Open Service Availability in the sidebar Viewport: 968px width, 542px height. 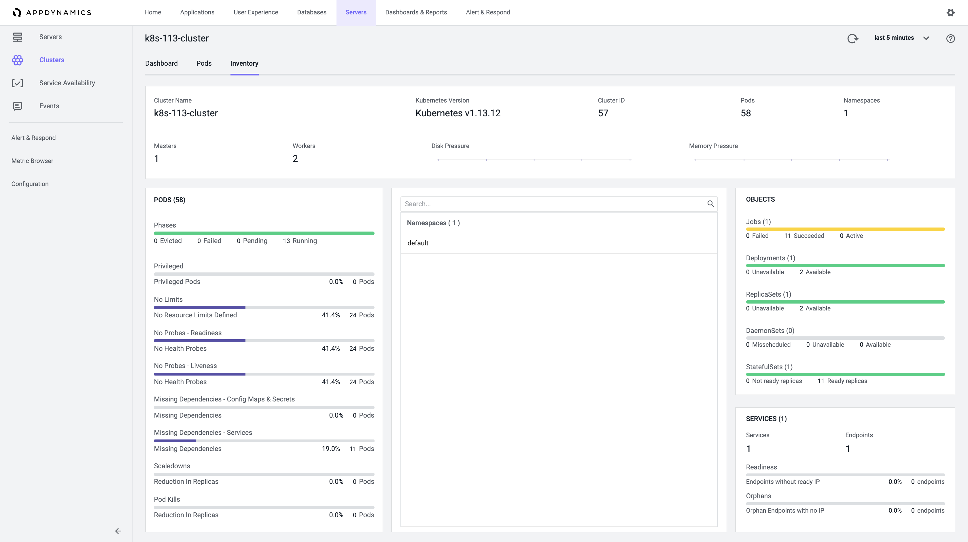[67, 83]
